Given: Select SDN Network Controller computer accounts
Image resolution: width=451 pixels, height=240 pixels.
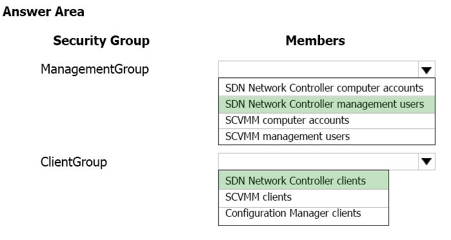Looking at the screenshot, I should (x=326, y=88).
